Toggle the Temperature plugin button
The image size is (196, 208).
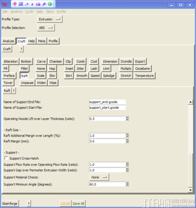pyautogui.click(x=144, y=76)
